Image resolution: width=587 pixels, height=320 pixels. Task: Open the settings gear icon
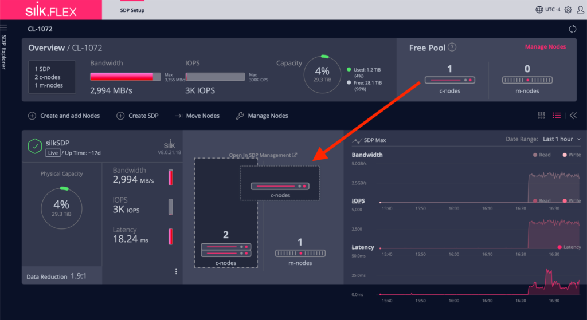(568, 10)
